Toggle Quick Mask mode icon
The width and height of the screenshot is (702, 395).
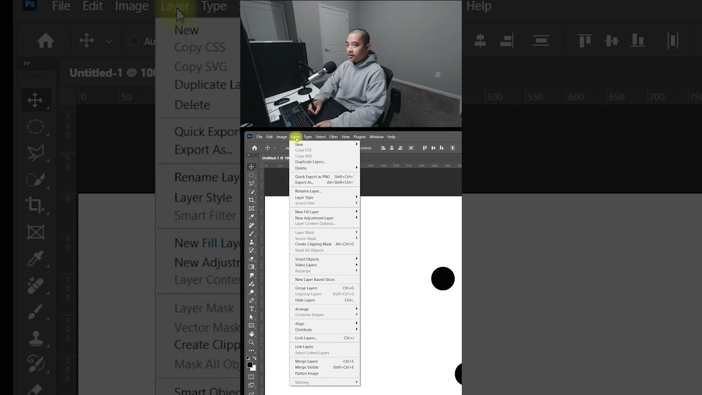(x=252, y=377)
